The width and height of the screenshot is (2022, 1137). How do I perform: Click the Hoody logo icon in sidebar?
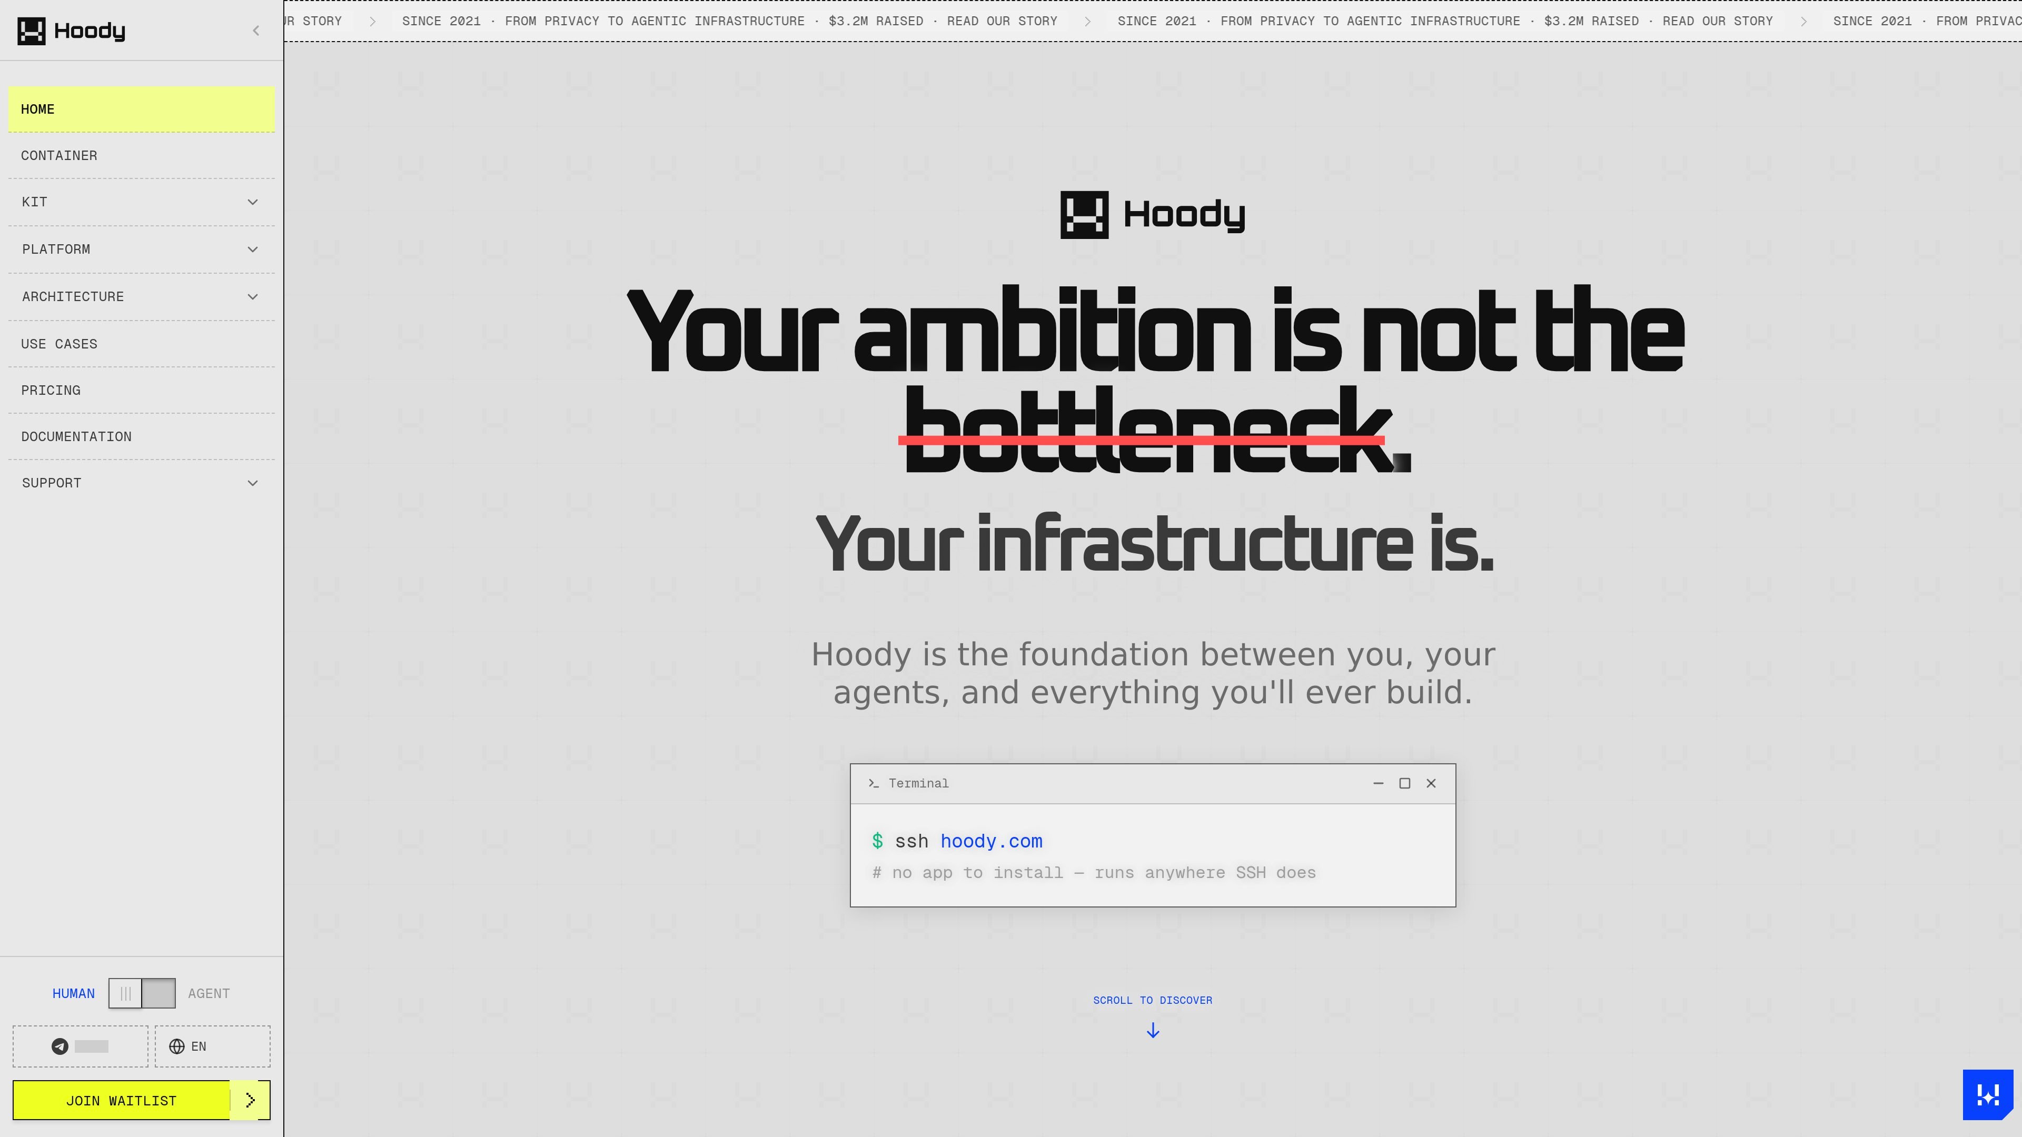pos(32,32)
